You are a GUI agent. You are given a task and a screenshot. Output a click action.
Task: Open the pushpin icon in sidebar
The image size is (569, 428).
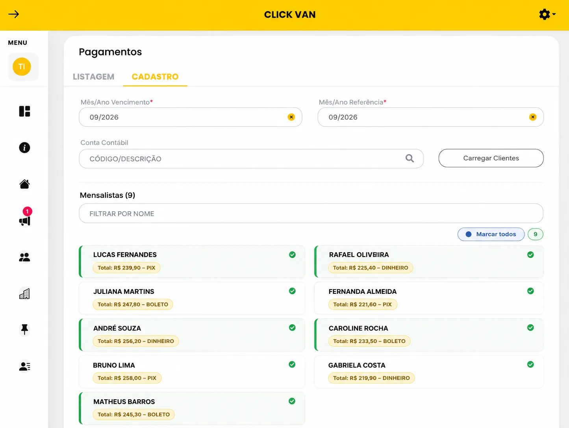click(x=24, y=330)
